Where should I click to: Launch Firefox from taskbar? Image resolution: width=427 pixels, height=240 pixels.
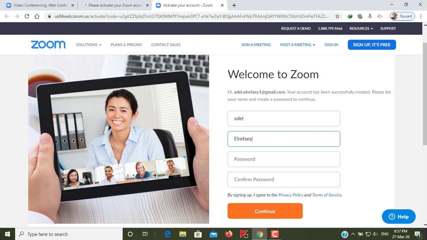click(x=229, y=234)
